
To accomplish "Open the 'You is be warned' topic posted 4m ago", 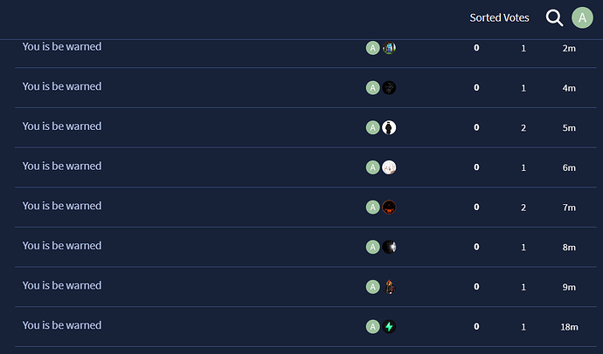I will tap(62, 86).
